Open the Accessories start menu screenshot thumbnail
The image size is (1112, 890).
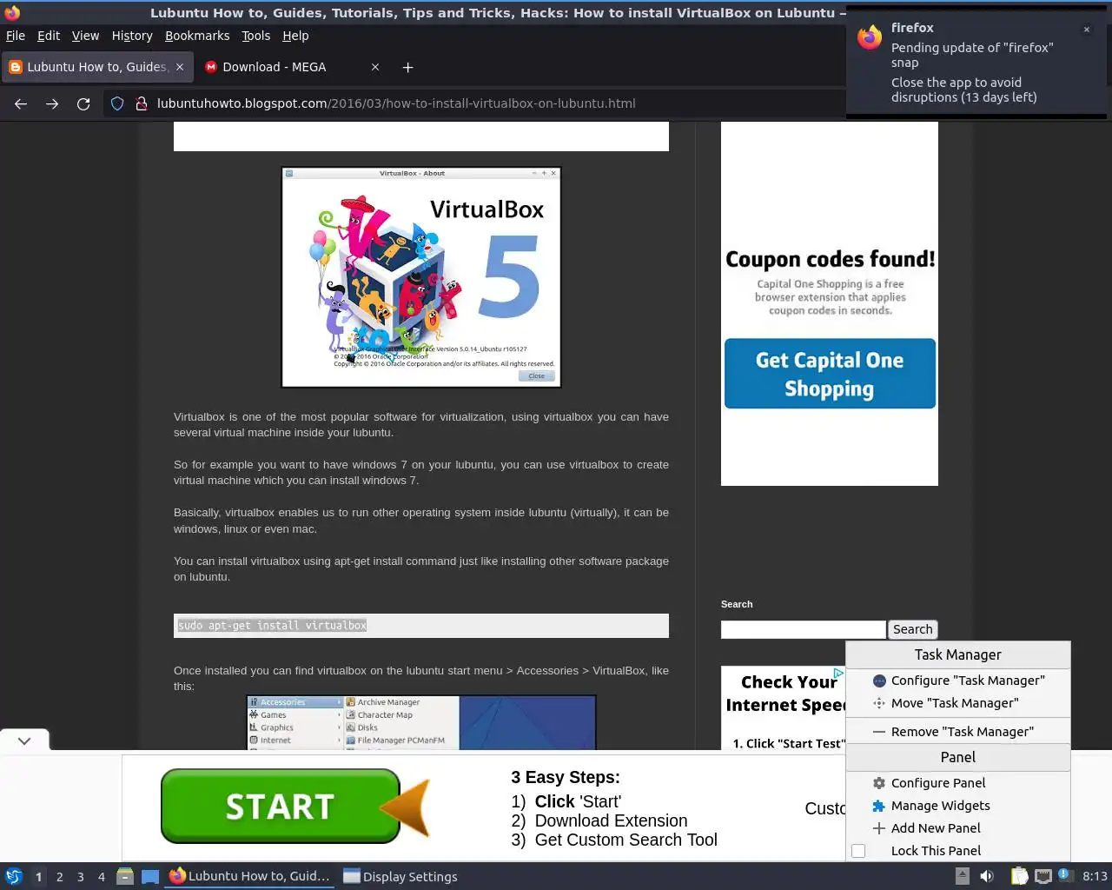coord(421,722)
